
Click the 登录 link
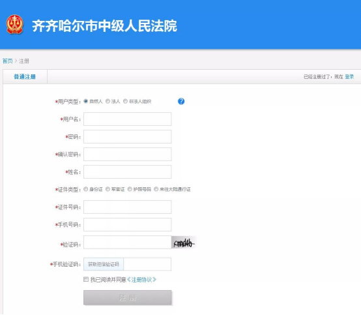[349, 77]
